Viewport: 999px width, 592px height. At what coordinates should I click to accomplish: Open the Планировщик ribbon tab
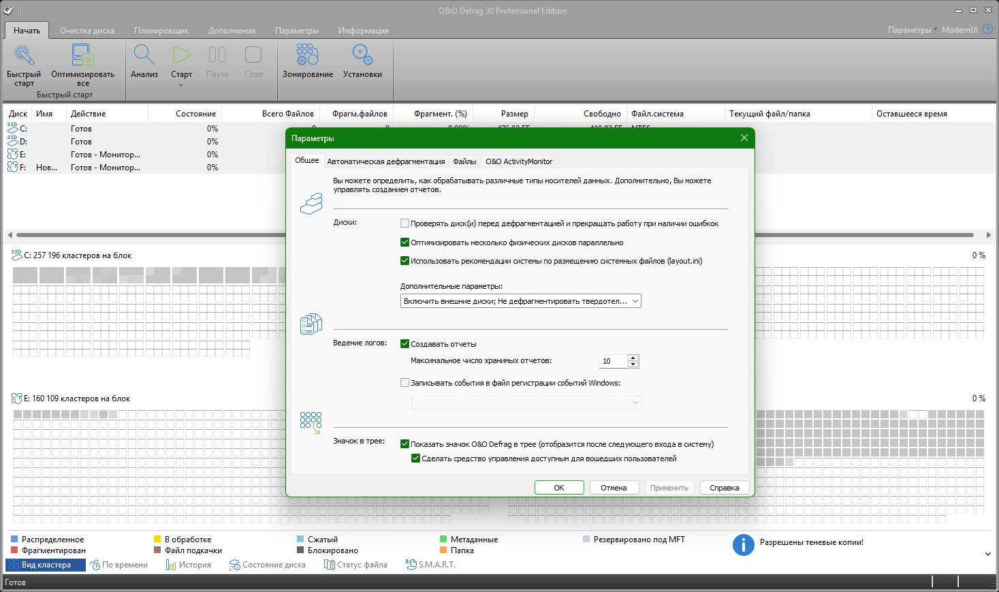(x=161, y=31)
